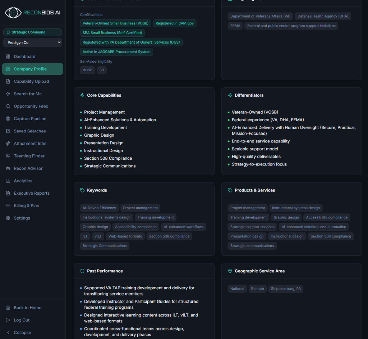
Task: Click the Strategic support services chip
Action: pos(252,227)
